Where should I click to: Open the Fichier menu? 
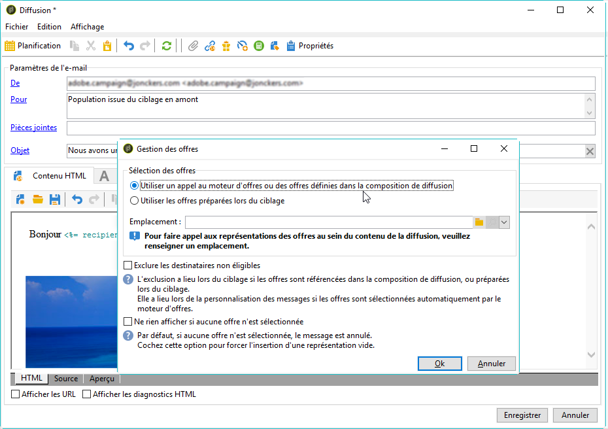click(17, 27)
